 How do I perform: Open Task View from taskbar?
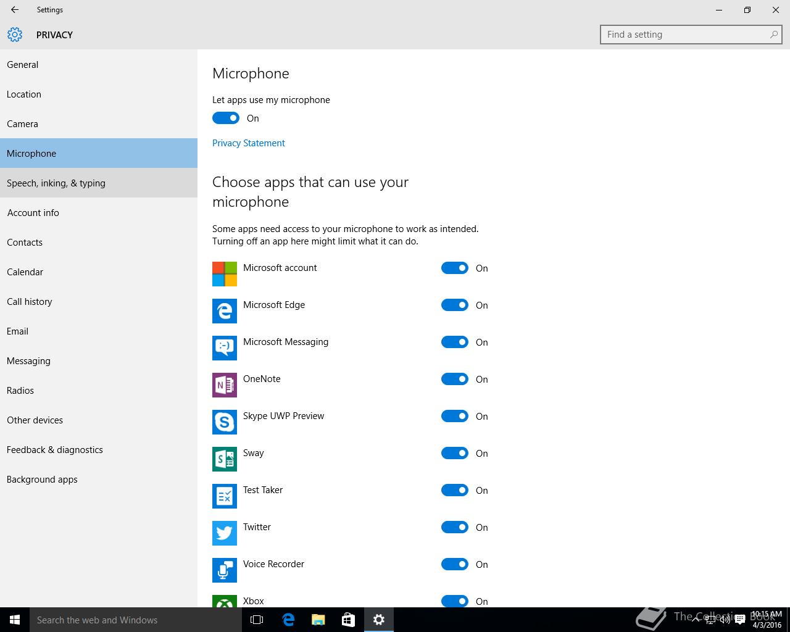point(257,620)
